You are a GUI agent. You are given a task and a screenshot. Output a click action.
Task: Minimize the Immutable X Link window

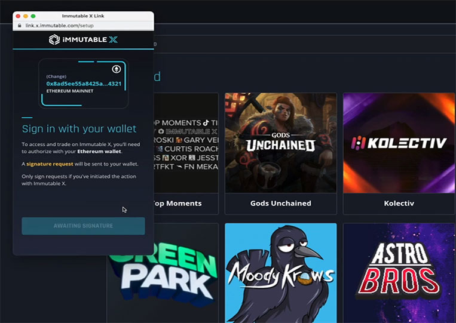tap(26, 16)
